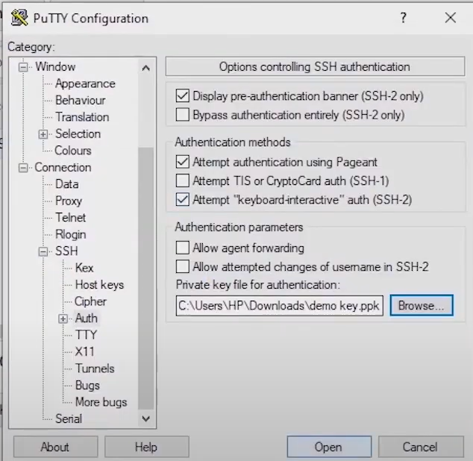473x461 pixels.
Task: Open Host keys category
Action: click(x=99, y=285)
